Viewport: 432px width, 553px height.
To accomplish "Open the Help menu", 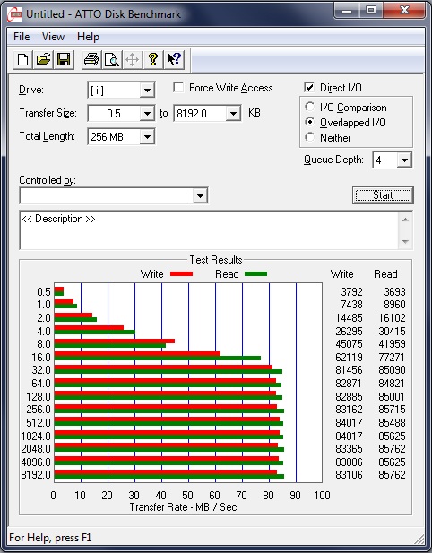I will tap(88, 37).
